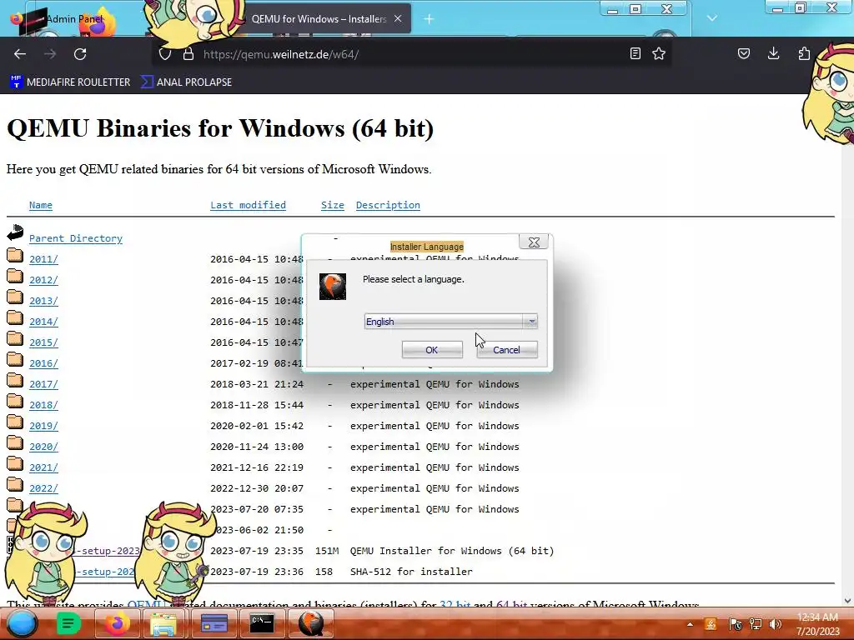
Task: Click the folder icon next to 2013/
Action: point(15,297)
